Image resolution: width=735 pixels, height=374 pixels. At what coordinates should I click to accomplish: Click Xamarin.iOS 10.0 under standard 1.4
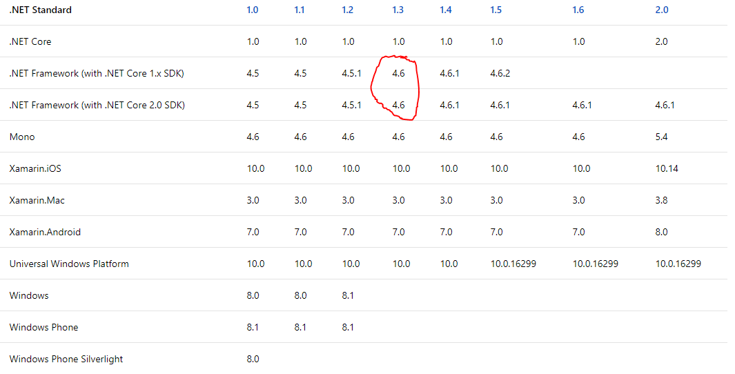449,169
